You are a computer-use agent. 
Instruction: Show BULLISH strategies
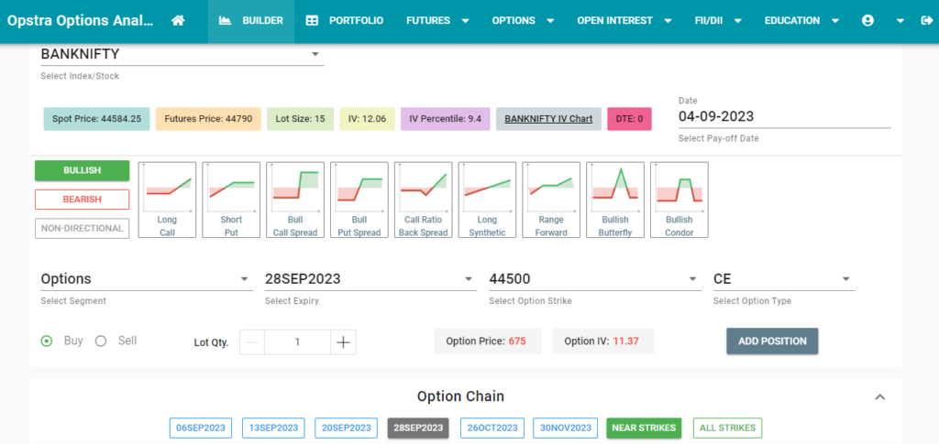click(82, 170)
